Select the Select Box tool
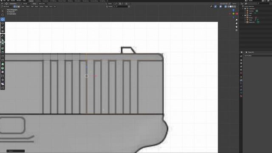 3,11
